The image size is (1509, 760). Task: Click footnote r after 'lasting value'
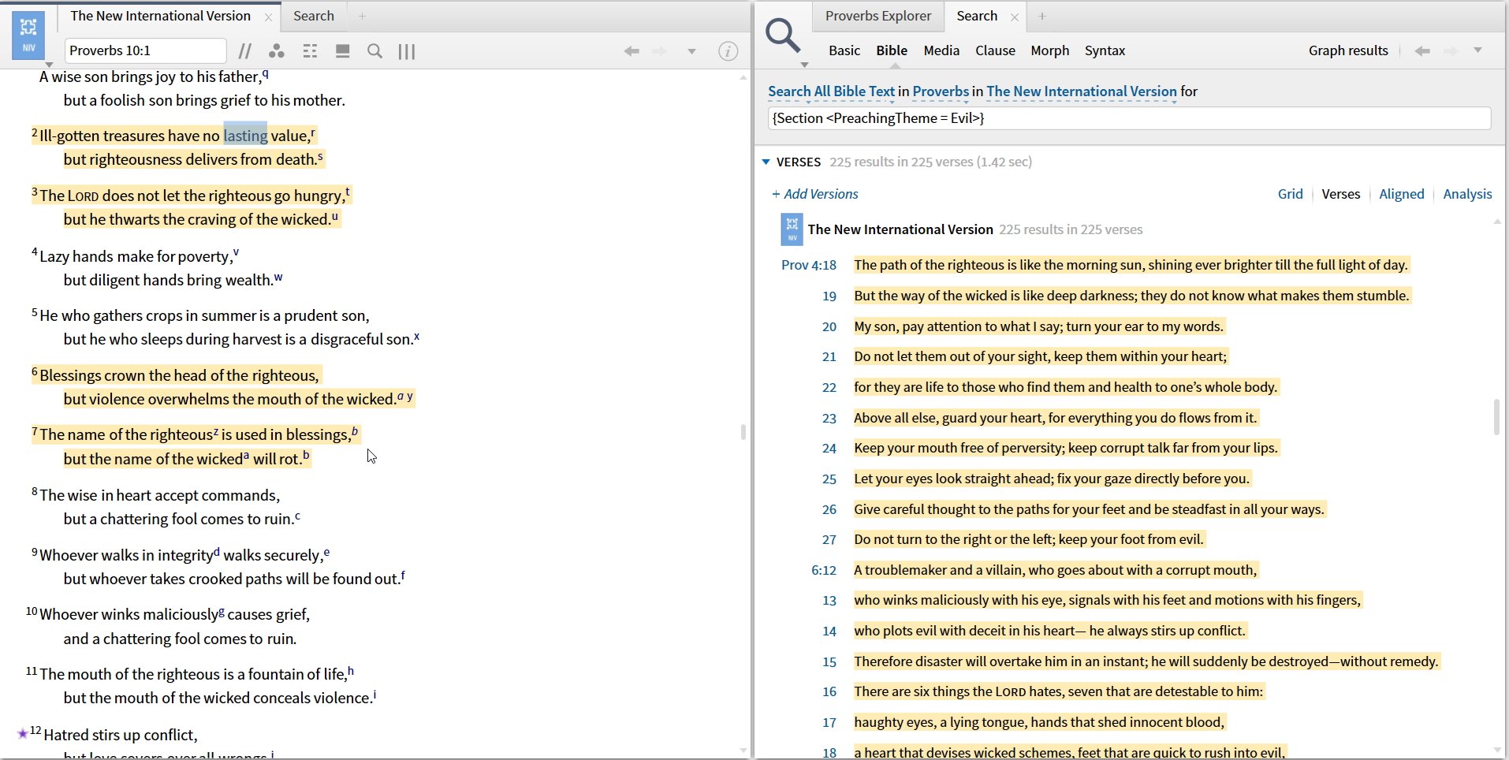(313, 132)
